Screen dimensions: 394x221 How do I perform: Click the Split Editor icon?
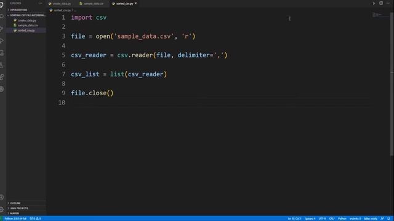tap(381, 3)
